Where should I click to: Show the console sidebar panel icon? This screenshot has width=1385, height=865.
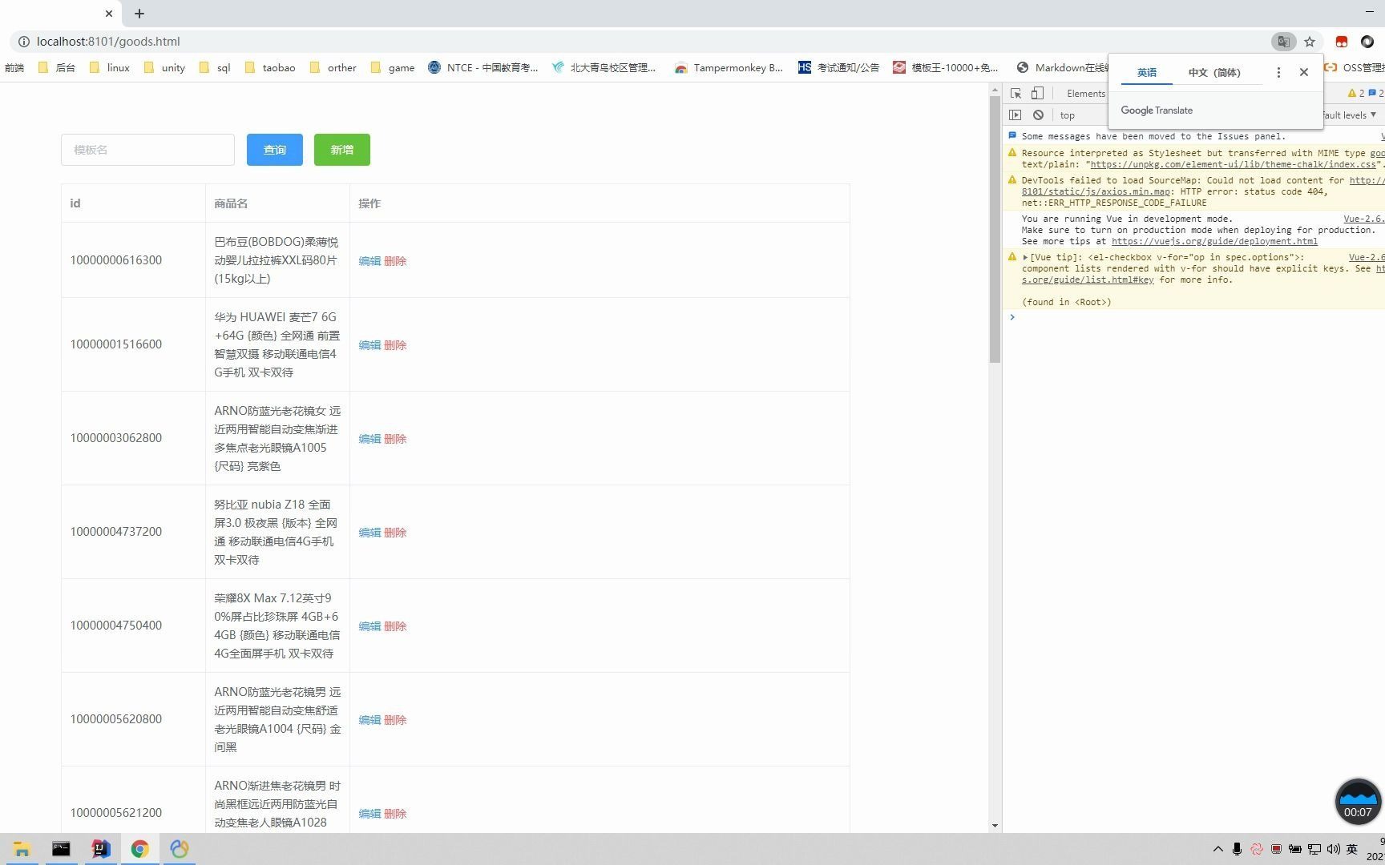point(1016,115)
